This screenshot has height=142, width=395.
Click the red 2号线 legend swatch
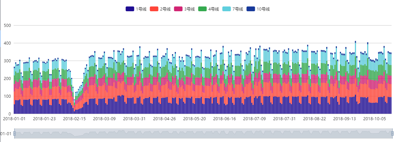(x=154, y=9)
